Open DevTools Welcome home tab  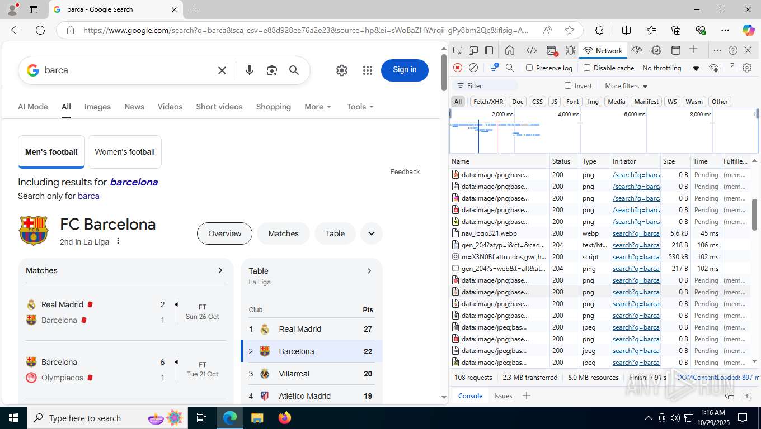pos(510,50)
